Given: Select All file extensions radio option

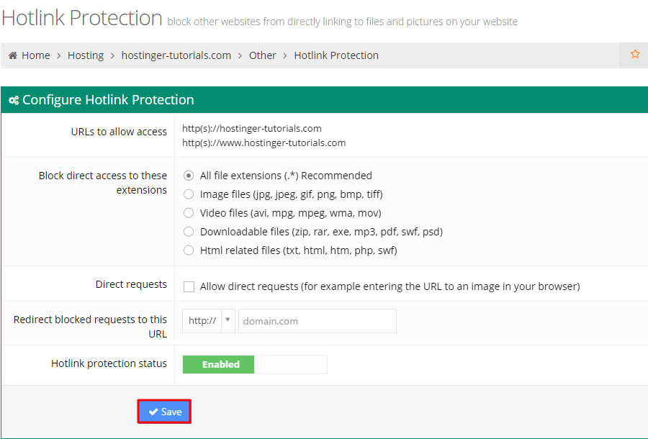Looking at the screenshot, I should [189, 176].
